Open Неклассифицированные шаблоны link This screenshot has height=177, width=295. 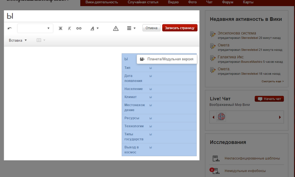[252, 159]
